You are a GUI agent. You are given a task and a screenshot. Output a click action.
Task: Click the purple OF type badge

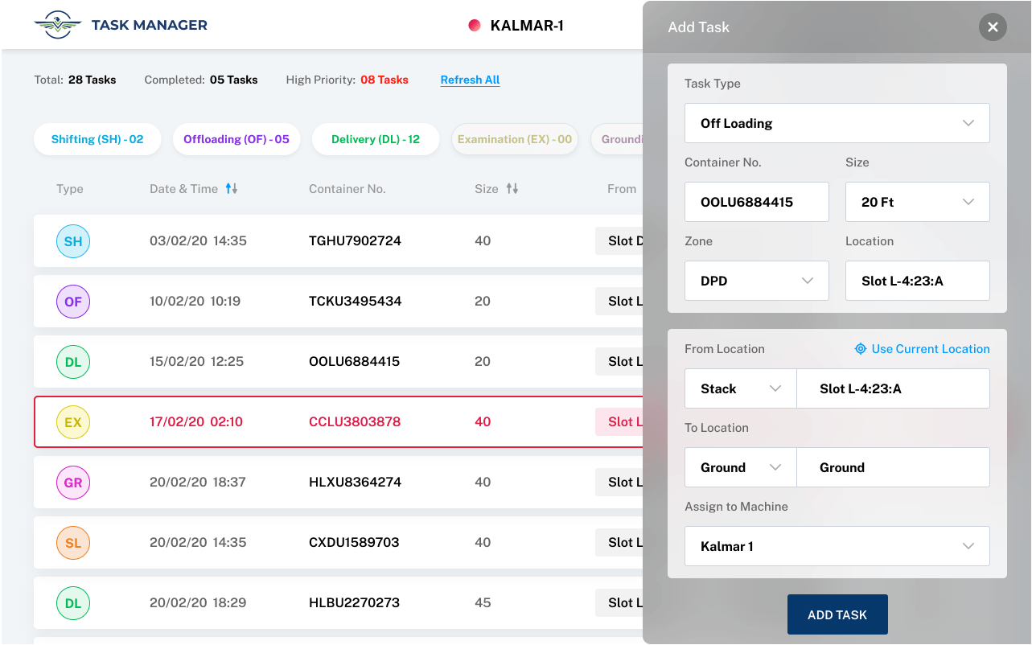tap(73, 302)
